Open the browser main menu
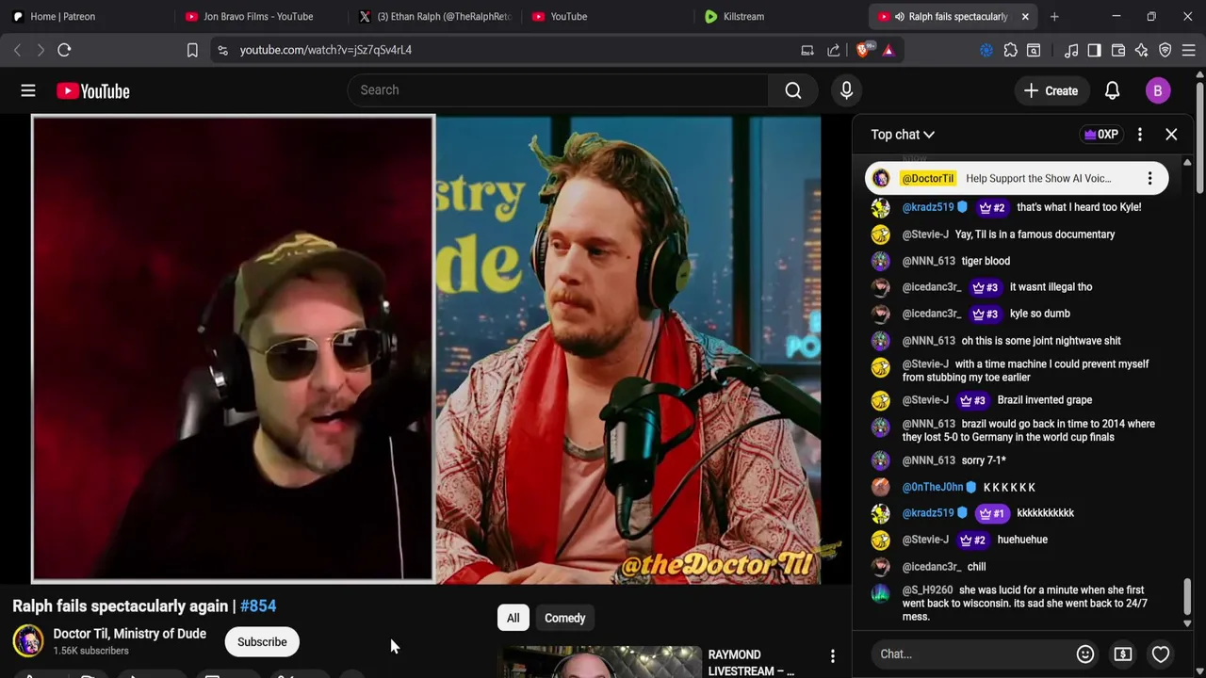Image resolution: width=1206 pixels, height=678 pixels. tap(1189, 50)
